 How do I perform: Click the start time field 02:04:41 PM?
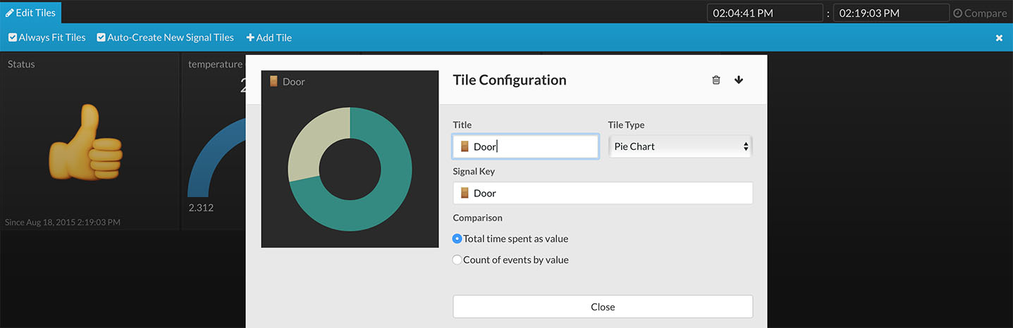pos(764,13)
